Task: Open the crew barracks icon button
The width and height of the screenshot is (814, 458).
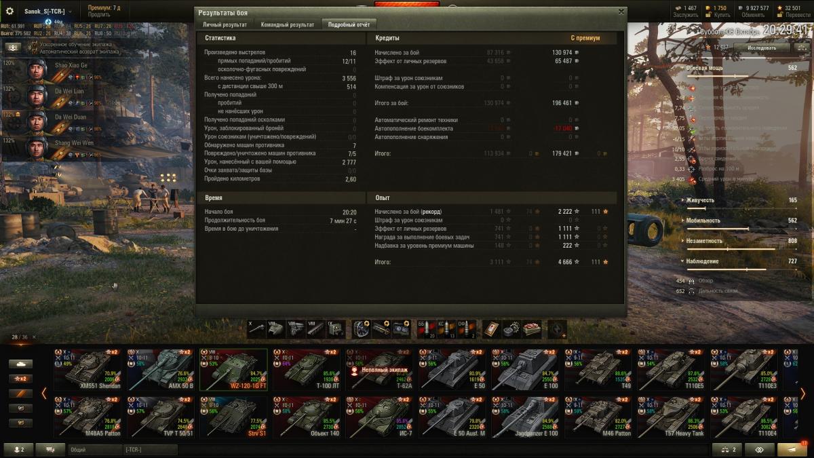Action: [x=14, y=47]
